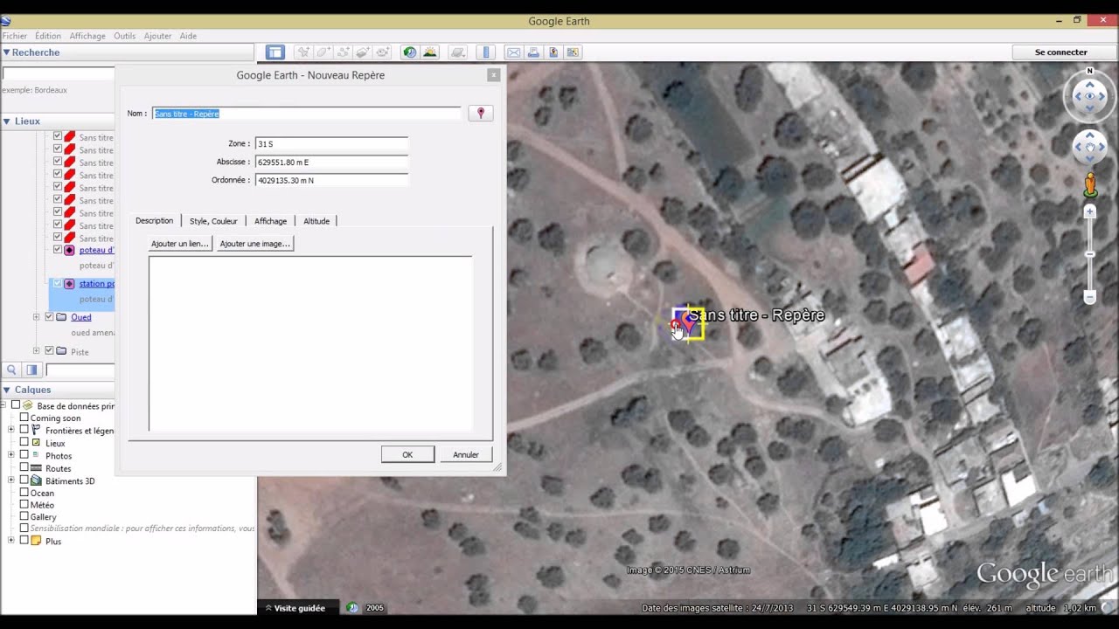Image resolution: width=1119 pixels, height=629 pixels.
Task: Click the view in Google Maps icon
Action: tap(573, 52)
